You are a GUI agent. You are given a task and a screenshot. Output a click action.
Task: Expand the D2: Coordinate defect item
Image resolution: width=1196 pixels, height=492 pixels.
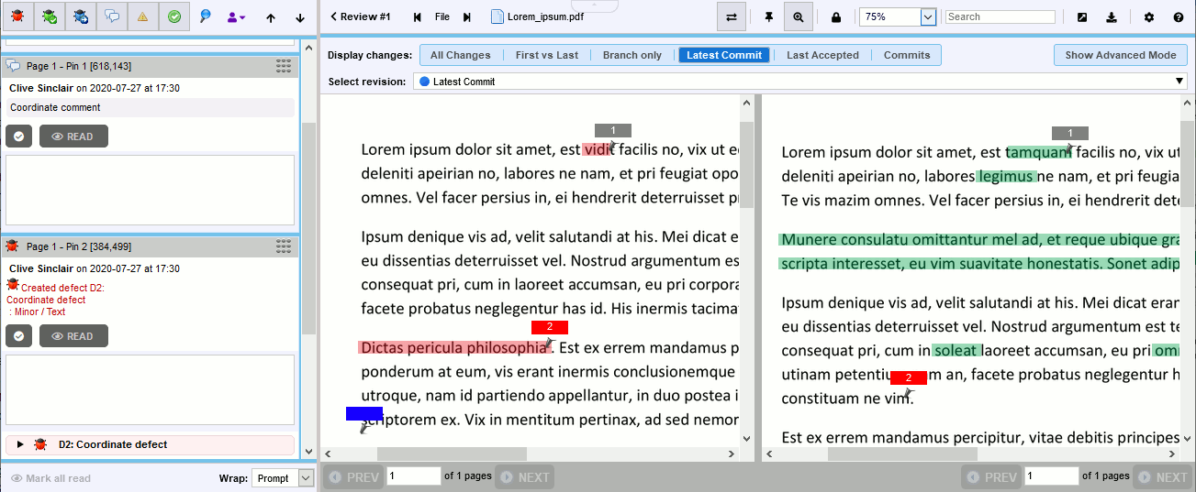point(20,444)
